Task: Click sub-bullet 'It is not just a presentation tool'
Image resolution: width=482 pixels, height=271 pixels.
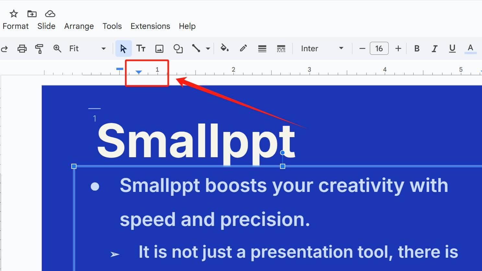Action: 266,252
